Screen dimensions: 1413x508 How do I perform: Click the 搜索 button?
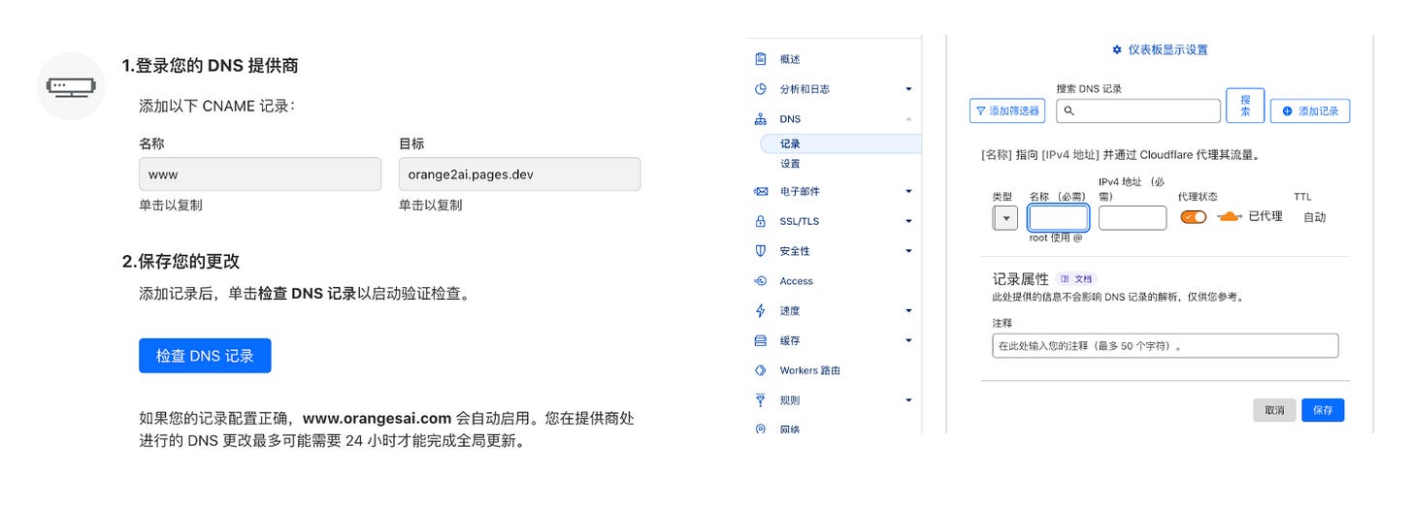1245,106
